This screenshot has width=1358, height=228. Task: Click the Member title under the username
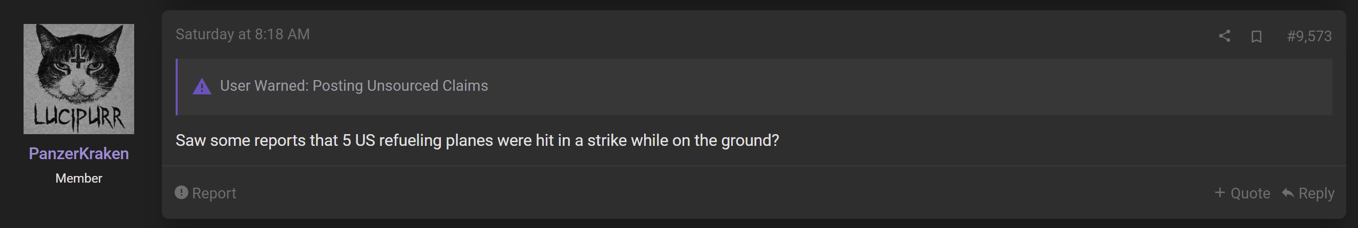(78, 178)
